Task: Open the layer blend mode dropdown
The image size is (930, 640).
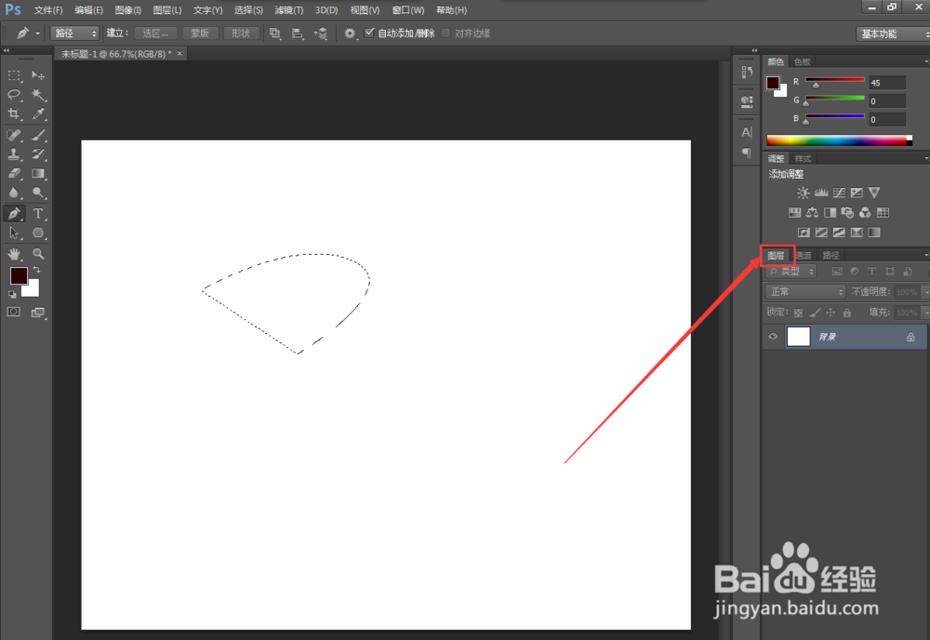Action: pos(804,292)
